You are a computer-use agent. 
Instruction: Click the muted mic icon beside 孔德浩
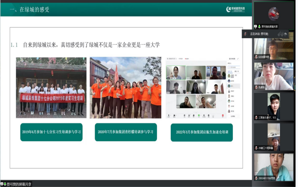click(x=256, y=87)
